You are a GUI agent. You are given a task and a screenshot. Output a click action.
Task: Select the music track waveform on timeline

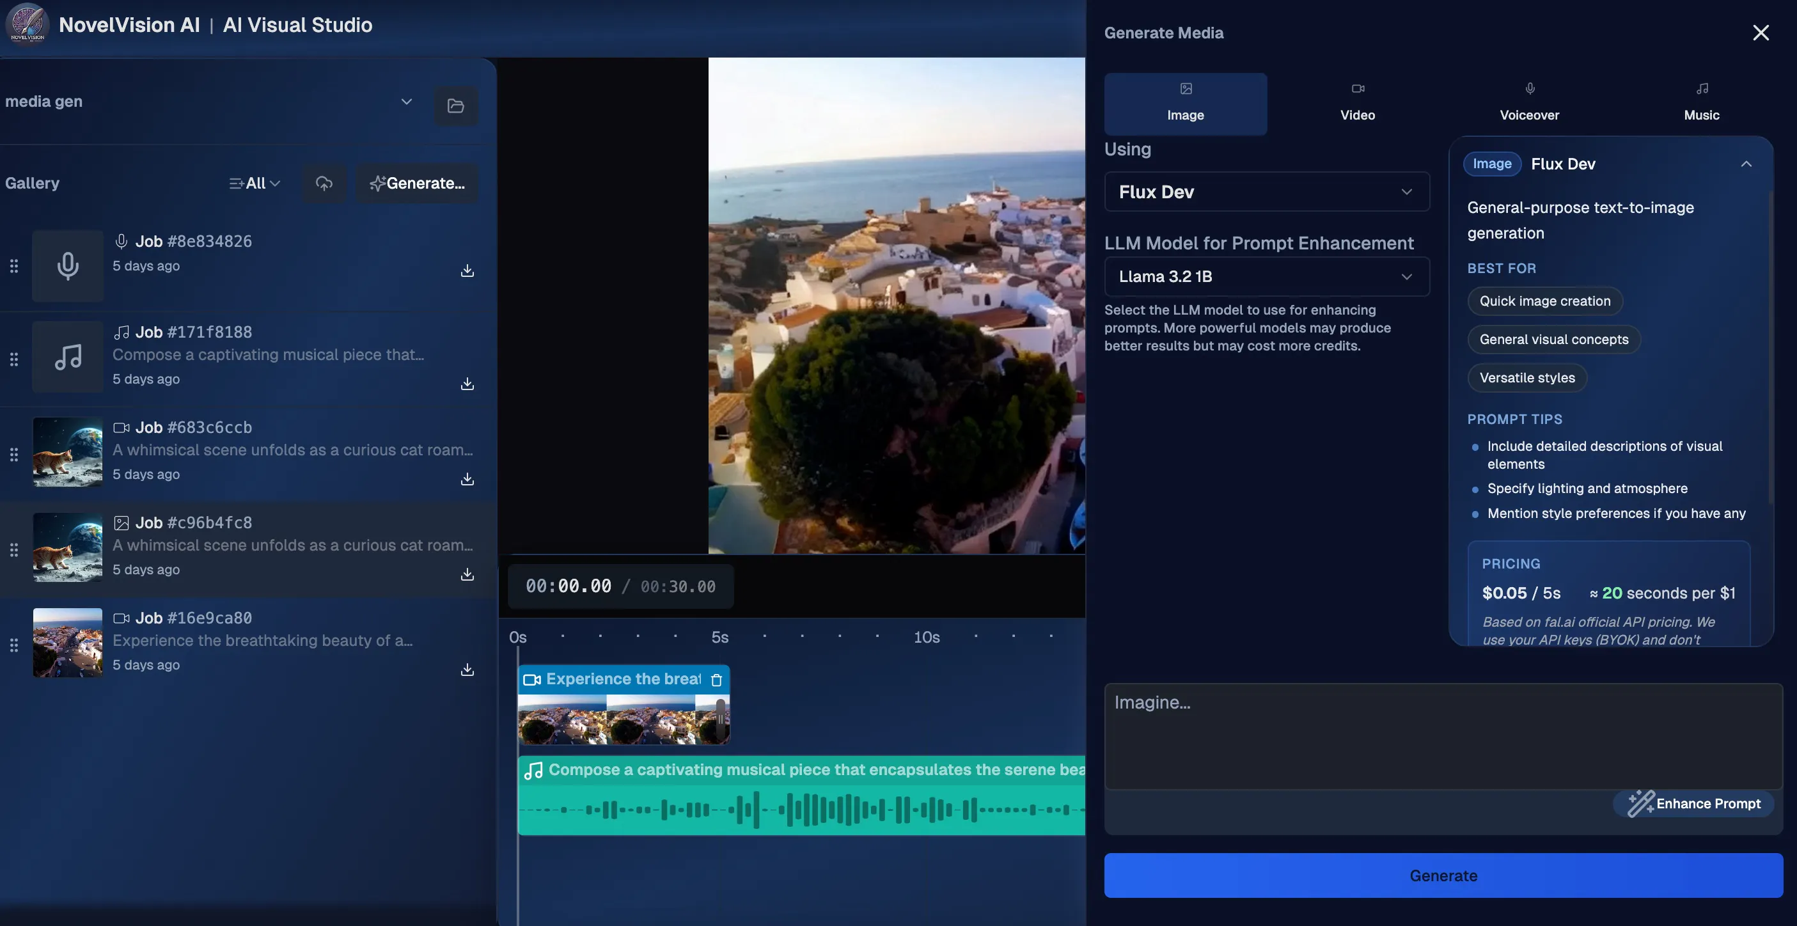[801, 810]
